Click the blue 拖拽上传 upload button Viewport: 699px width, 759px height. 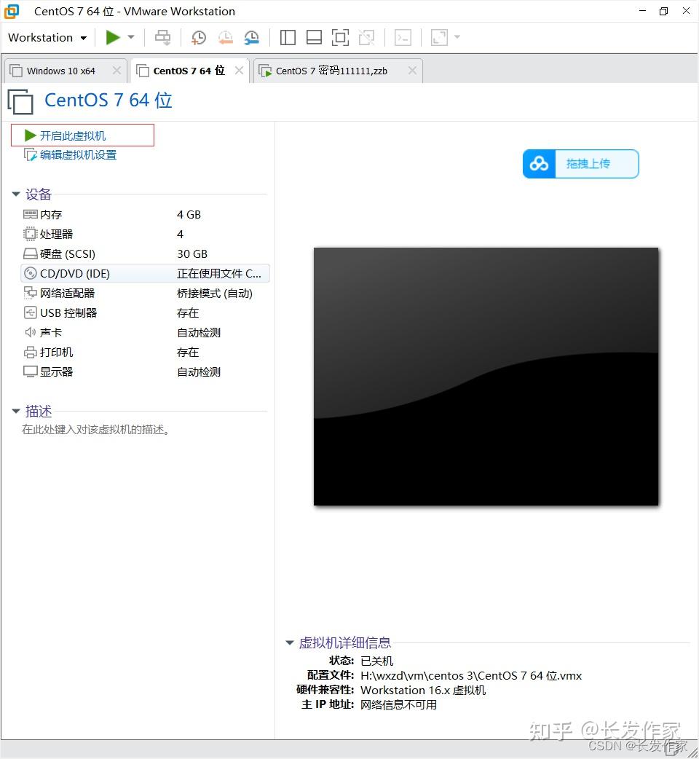(580, 164)
